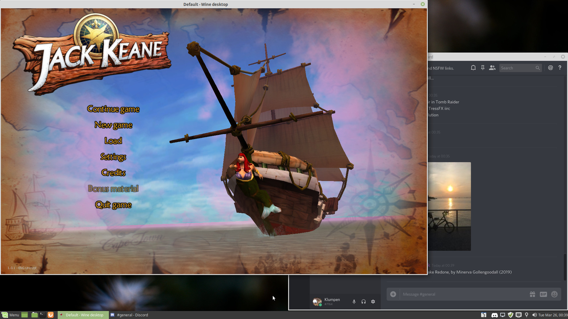Open the Nitro gift icon
Viewport: 568px width, 319px height.
[532, 294]
